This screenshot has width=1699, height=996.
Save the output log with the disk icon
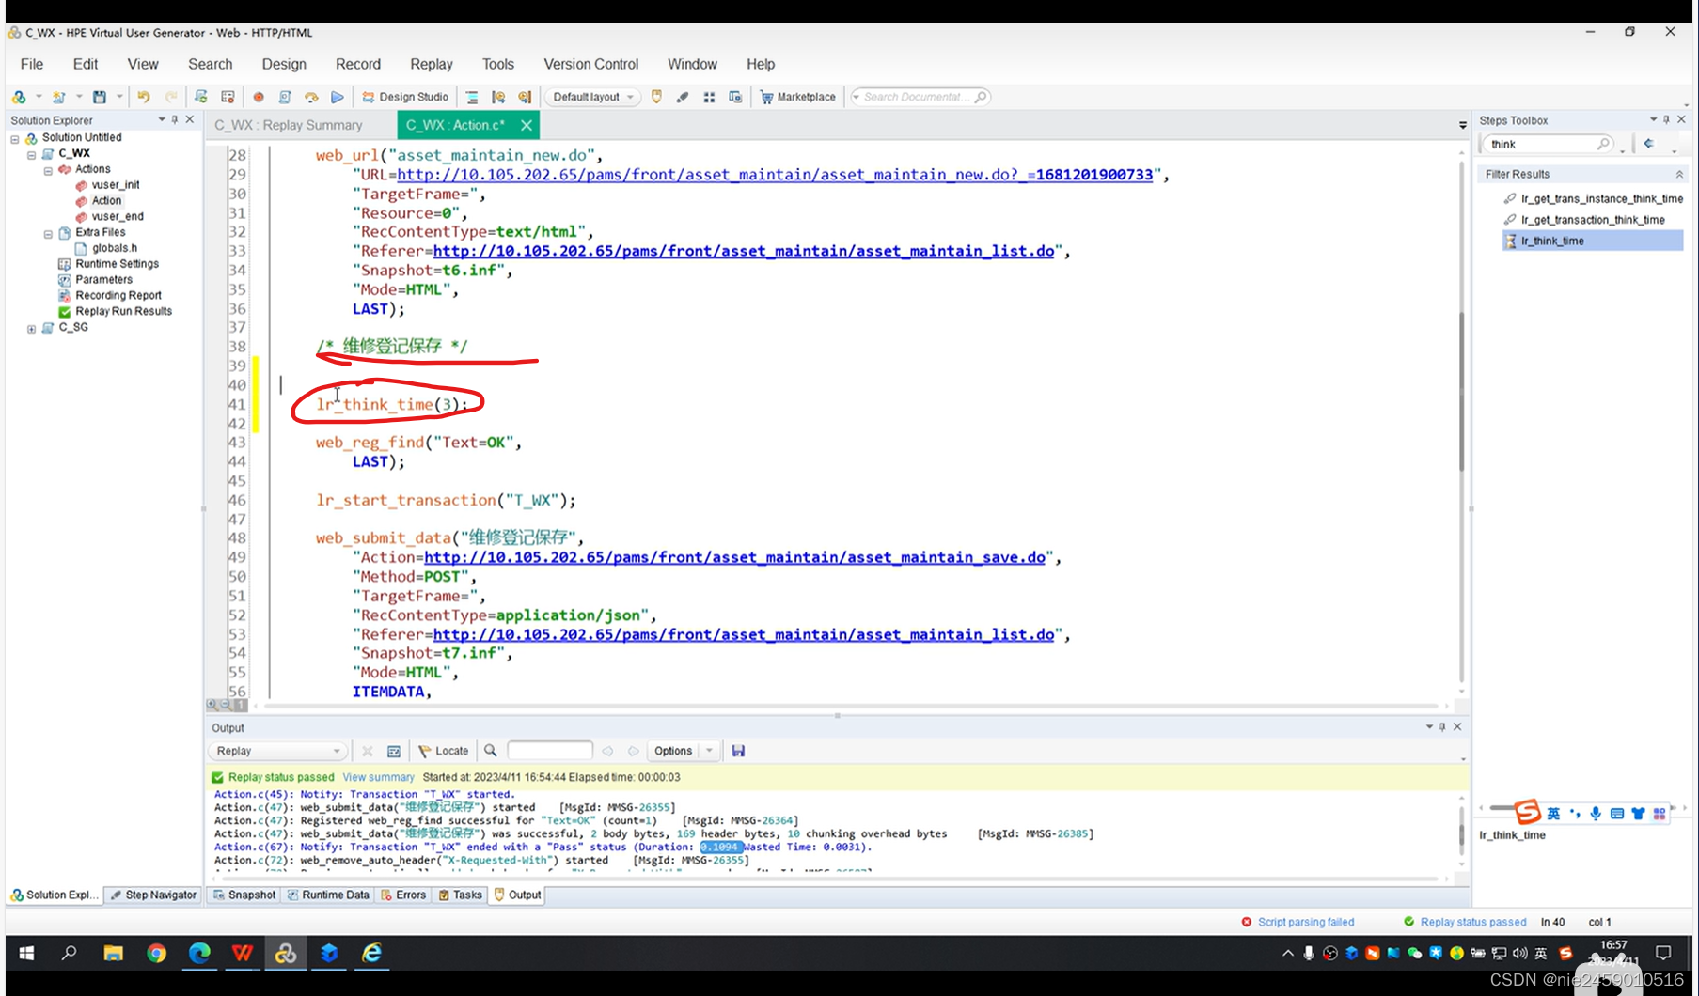pos(738,751)
